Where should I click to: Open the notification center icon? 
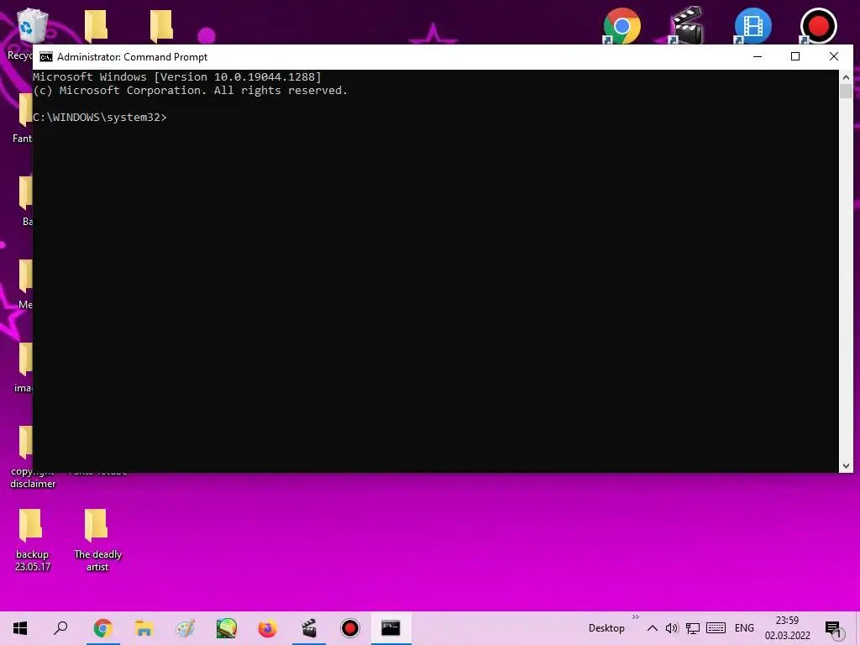(x=833, y=628)
